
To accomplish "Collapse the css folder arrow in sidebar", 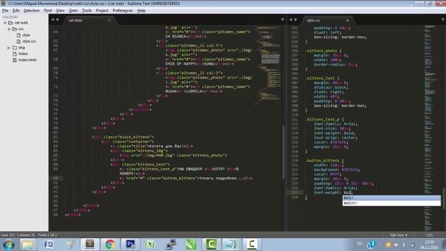I will [x=9, y=29].
